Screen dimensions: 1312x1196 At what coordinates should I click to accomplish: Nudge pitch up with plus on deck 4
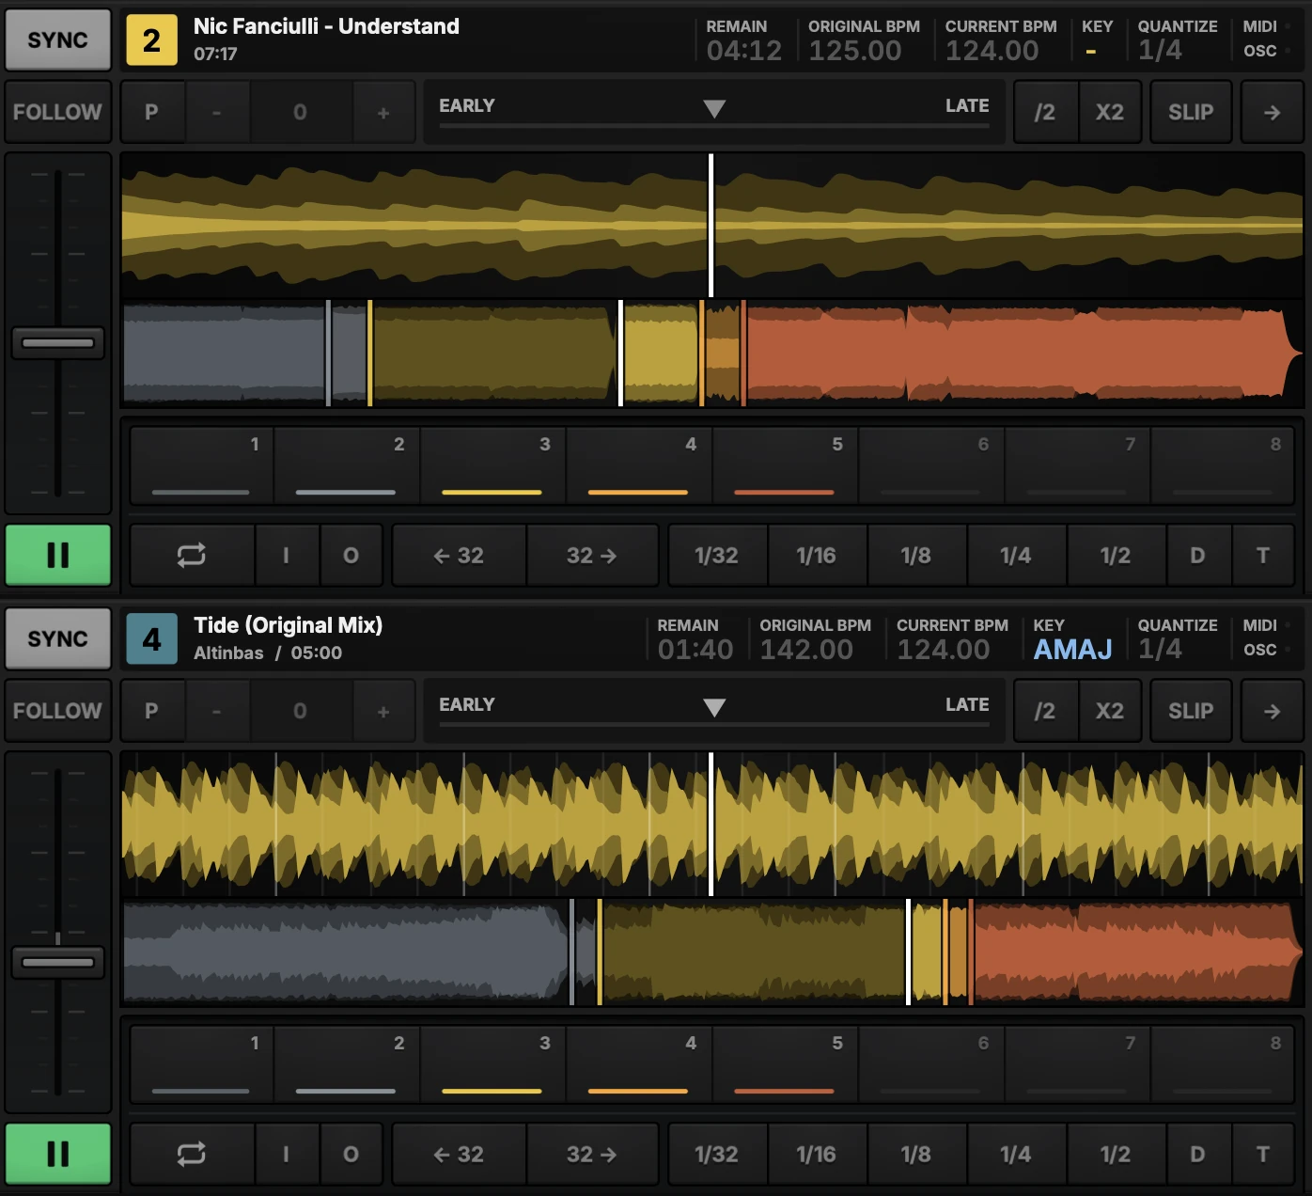pyautogui.click(x=383, y=711)
